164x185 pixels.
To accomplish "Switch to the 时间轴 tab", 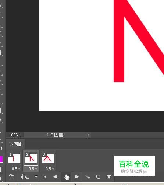I will 15,144.
